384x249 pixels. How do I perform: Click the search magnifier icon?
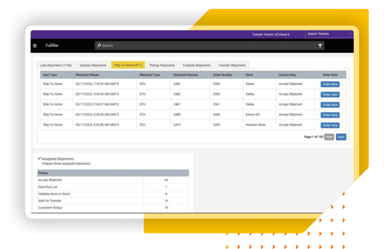[x=99, y=46]
